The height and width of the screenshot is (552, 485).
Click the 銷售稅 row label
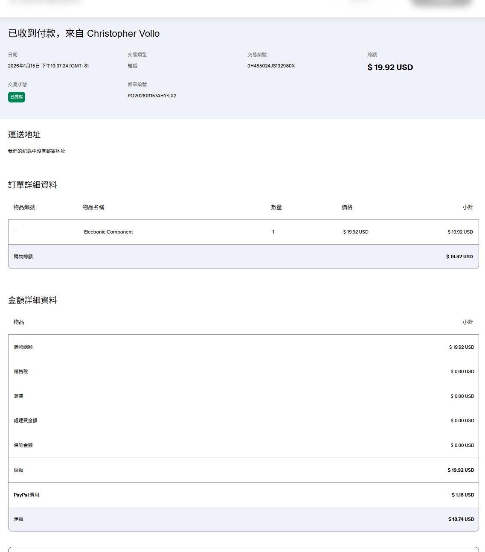(21, 371)
